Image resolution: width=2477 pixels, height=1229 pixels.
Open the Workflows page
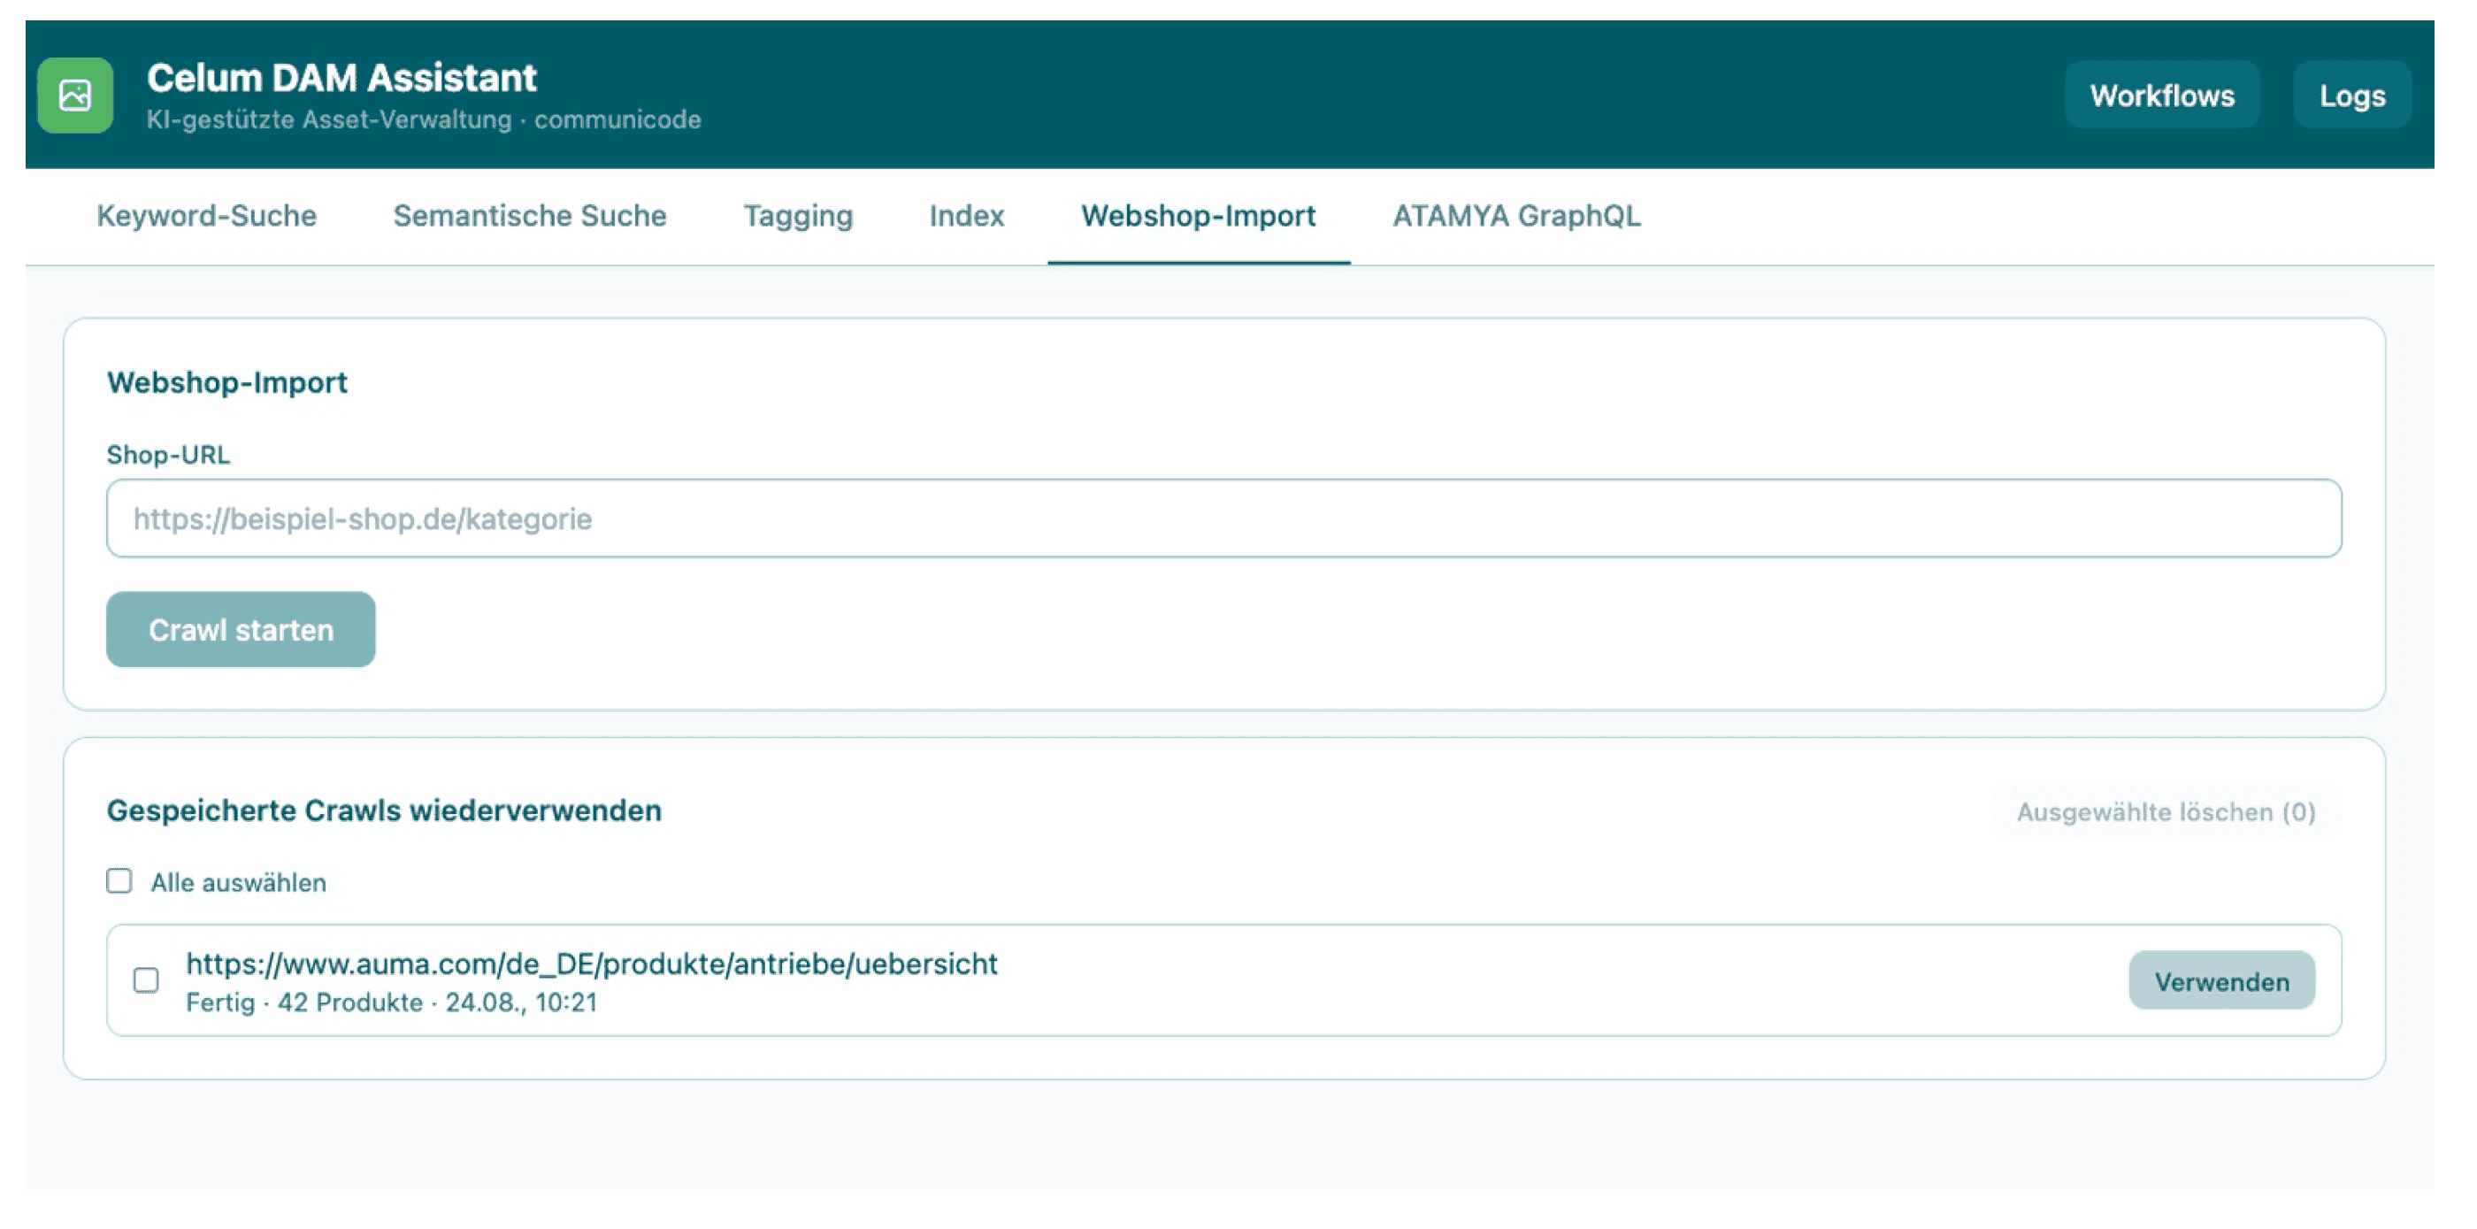point(2161,96)
